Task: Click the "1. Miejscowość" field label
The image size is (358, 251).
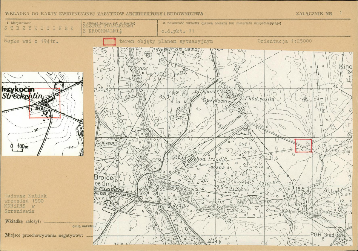Action: pos(19,23)
